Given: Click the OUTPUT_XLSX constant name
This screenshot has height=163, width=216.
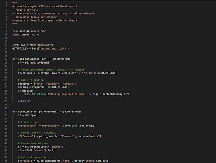Looking at the screenshot, I should pos(20,49).
